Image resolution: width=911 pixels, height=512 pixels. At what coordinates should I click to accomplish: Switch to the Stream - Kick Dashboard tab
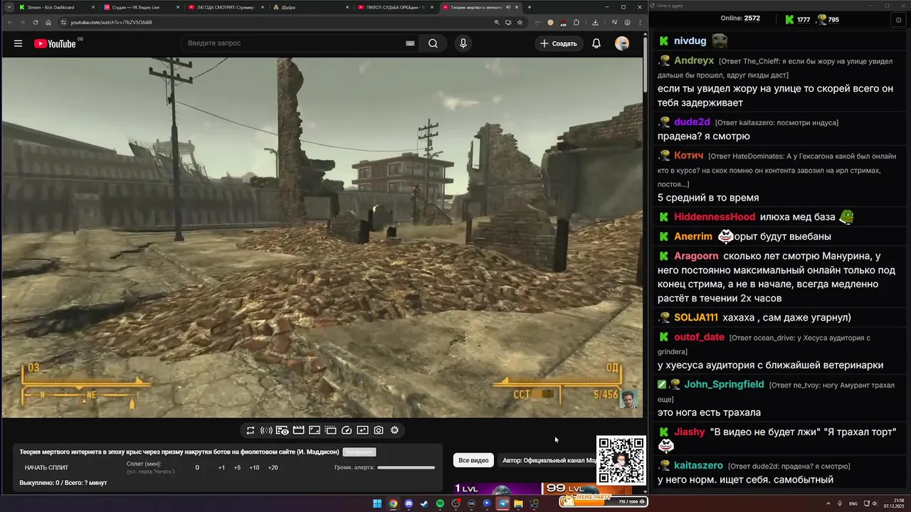(x=57, y=7)
